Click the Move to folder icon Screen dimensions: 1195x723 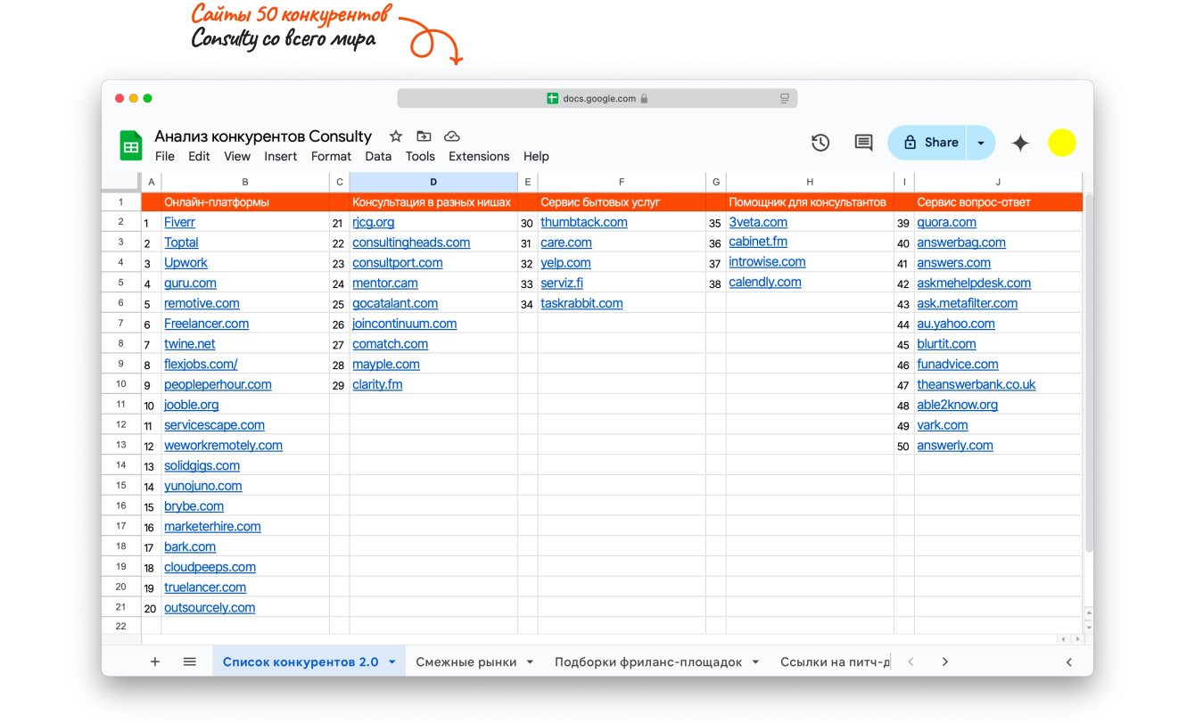(424, 136)
